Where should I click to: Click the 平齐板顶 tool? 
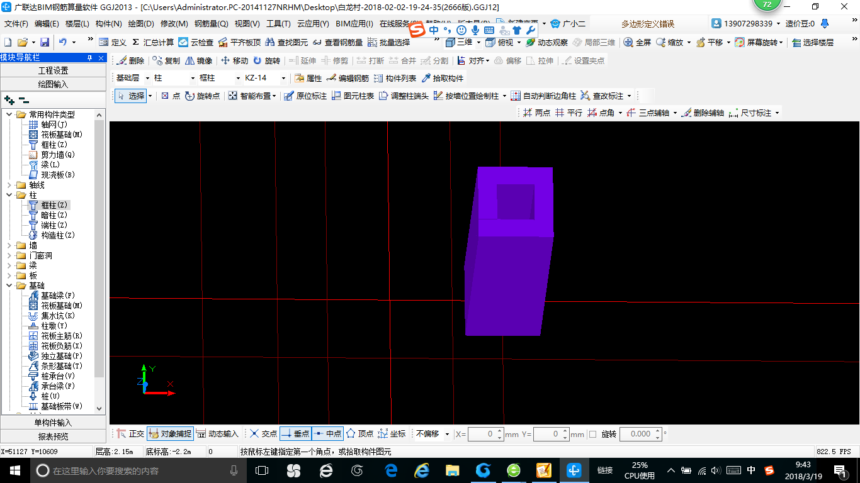tap(239, 42)
